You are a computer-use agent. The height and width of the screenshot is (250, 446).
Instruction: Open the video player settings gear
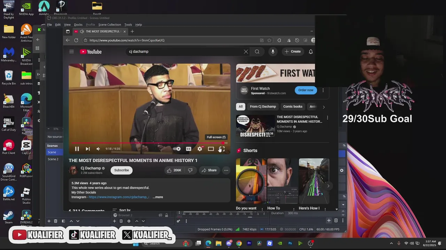200,149
